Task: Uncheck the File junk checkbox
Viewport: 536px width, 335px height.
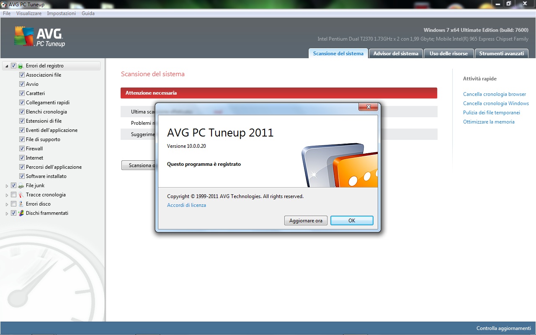Action: pyautogui.click(x=13, y=186)
